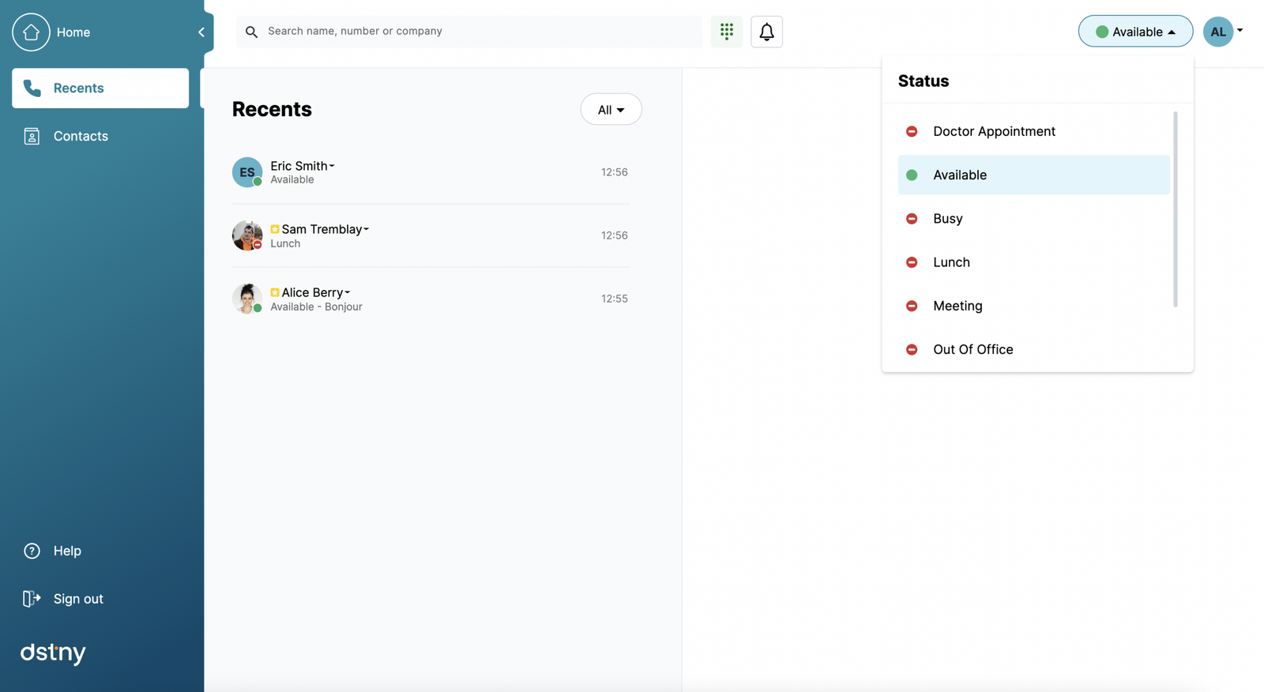
Task: Click the 12:56 time on Sam Tremblay row
Action: [614, 235]
